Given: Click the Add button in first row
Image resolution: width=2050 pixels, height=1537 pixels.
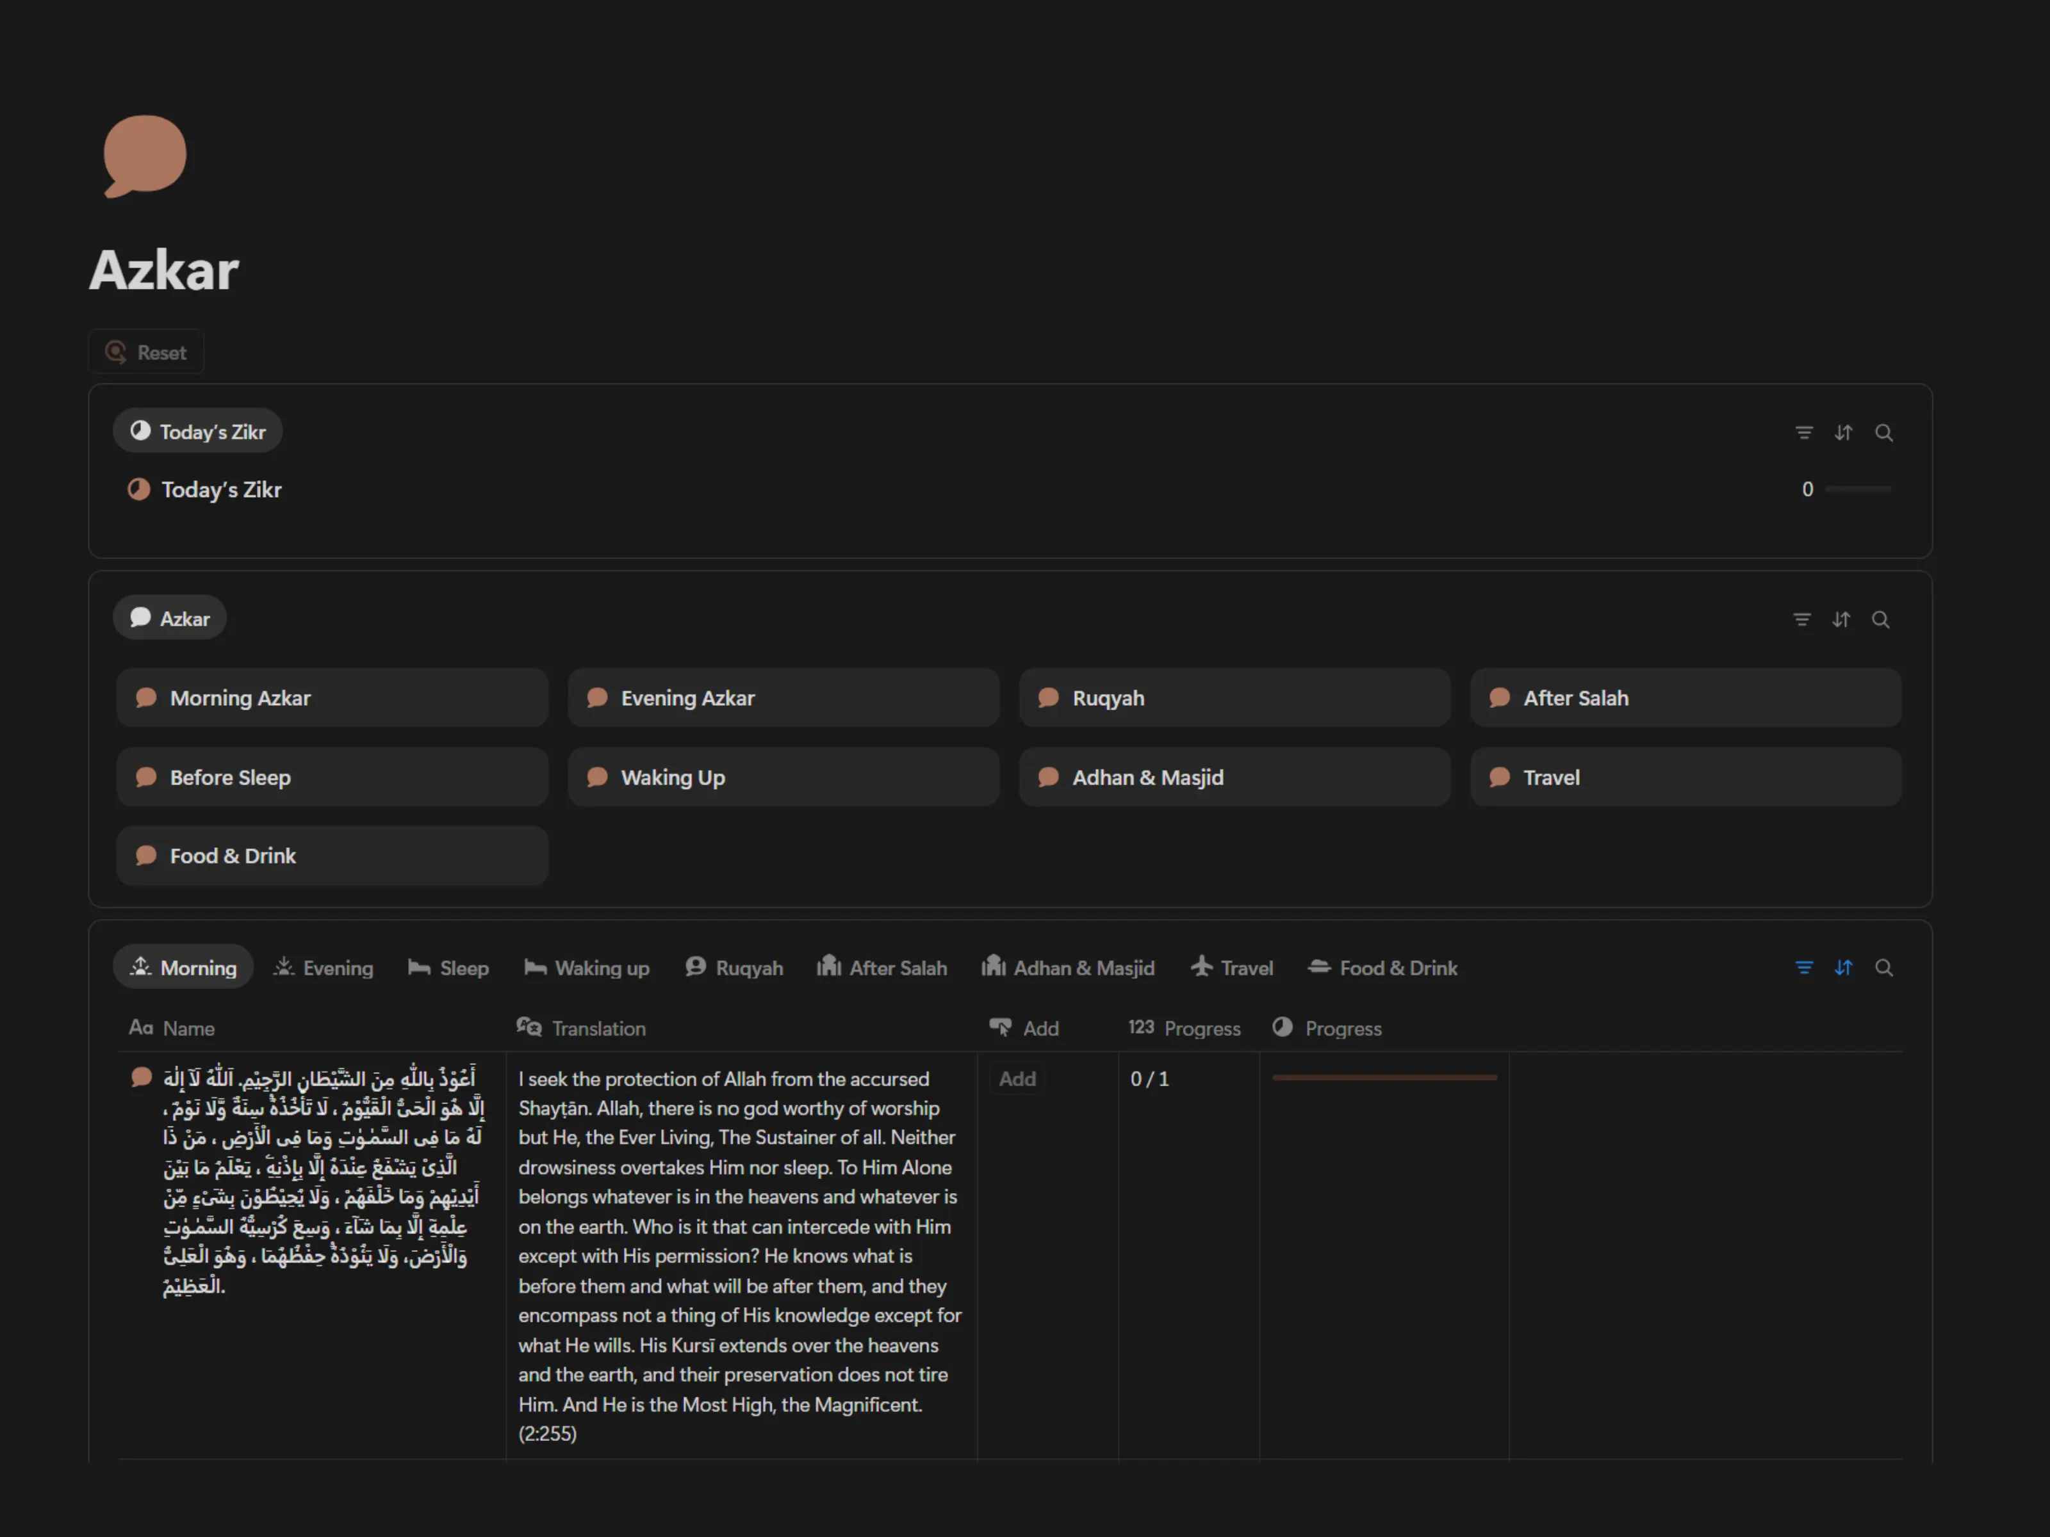Looking at the screenshot, I should (x=1017, y=1078).
